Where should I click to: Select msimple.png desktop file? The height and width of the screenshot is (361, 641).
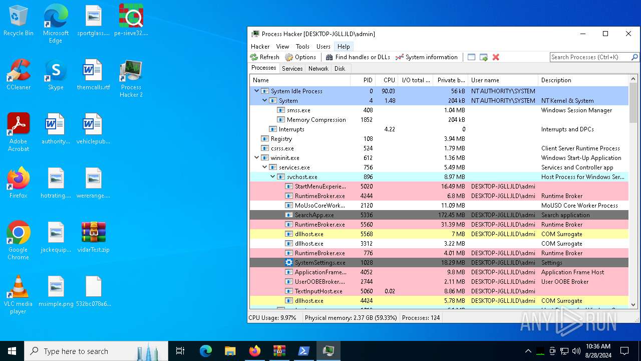point(56,291)
